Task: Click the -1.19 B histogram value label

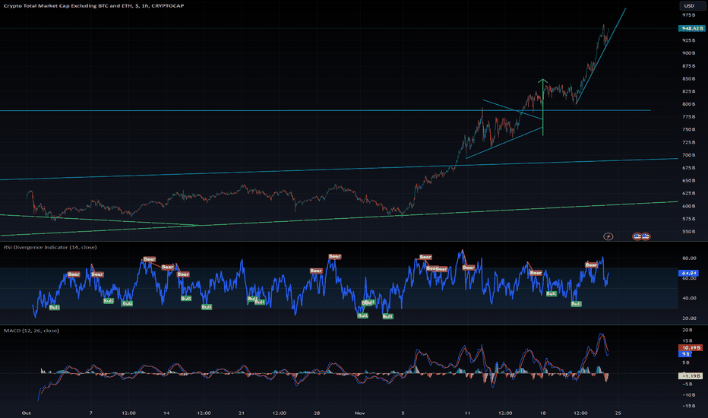Action: 691,375
